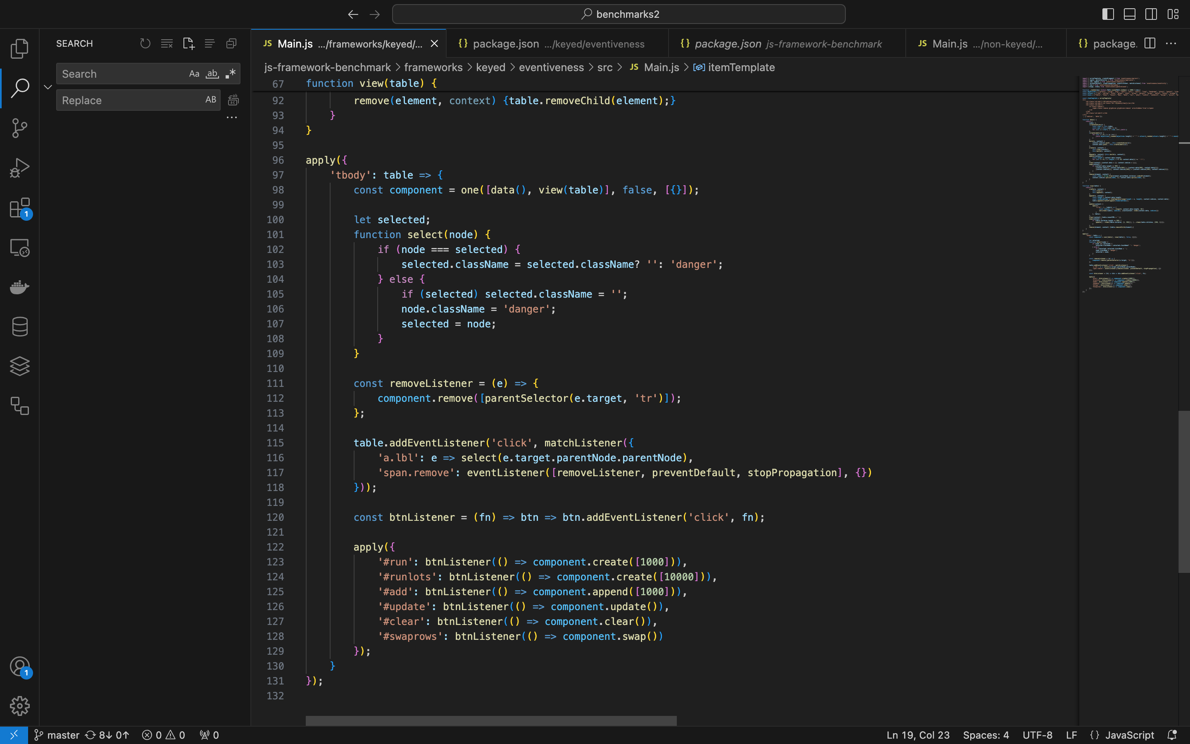Open editor More Actions menu
This screenshot has width=1190, height=744.
(x=1171, y=43)
